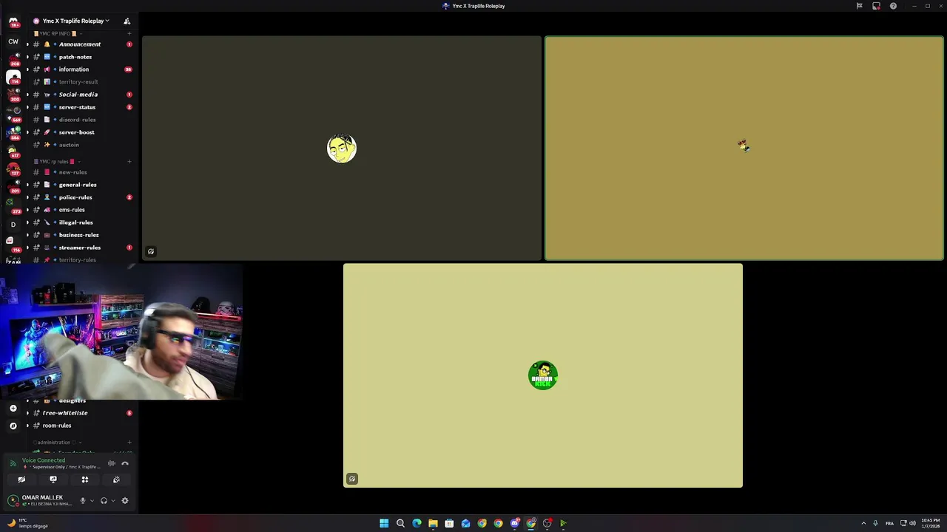The height and width of the screenshot is (532, 947).
Task: Open Discord direct messages home icon
Action: coord(13,22)
